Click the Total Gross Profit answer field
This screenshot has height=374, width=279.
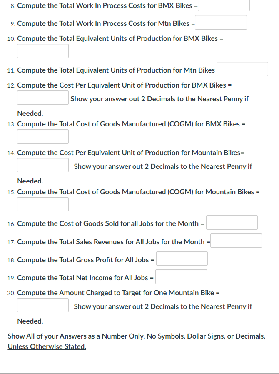pyautogui.click(x=182, y=258)
